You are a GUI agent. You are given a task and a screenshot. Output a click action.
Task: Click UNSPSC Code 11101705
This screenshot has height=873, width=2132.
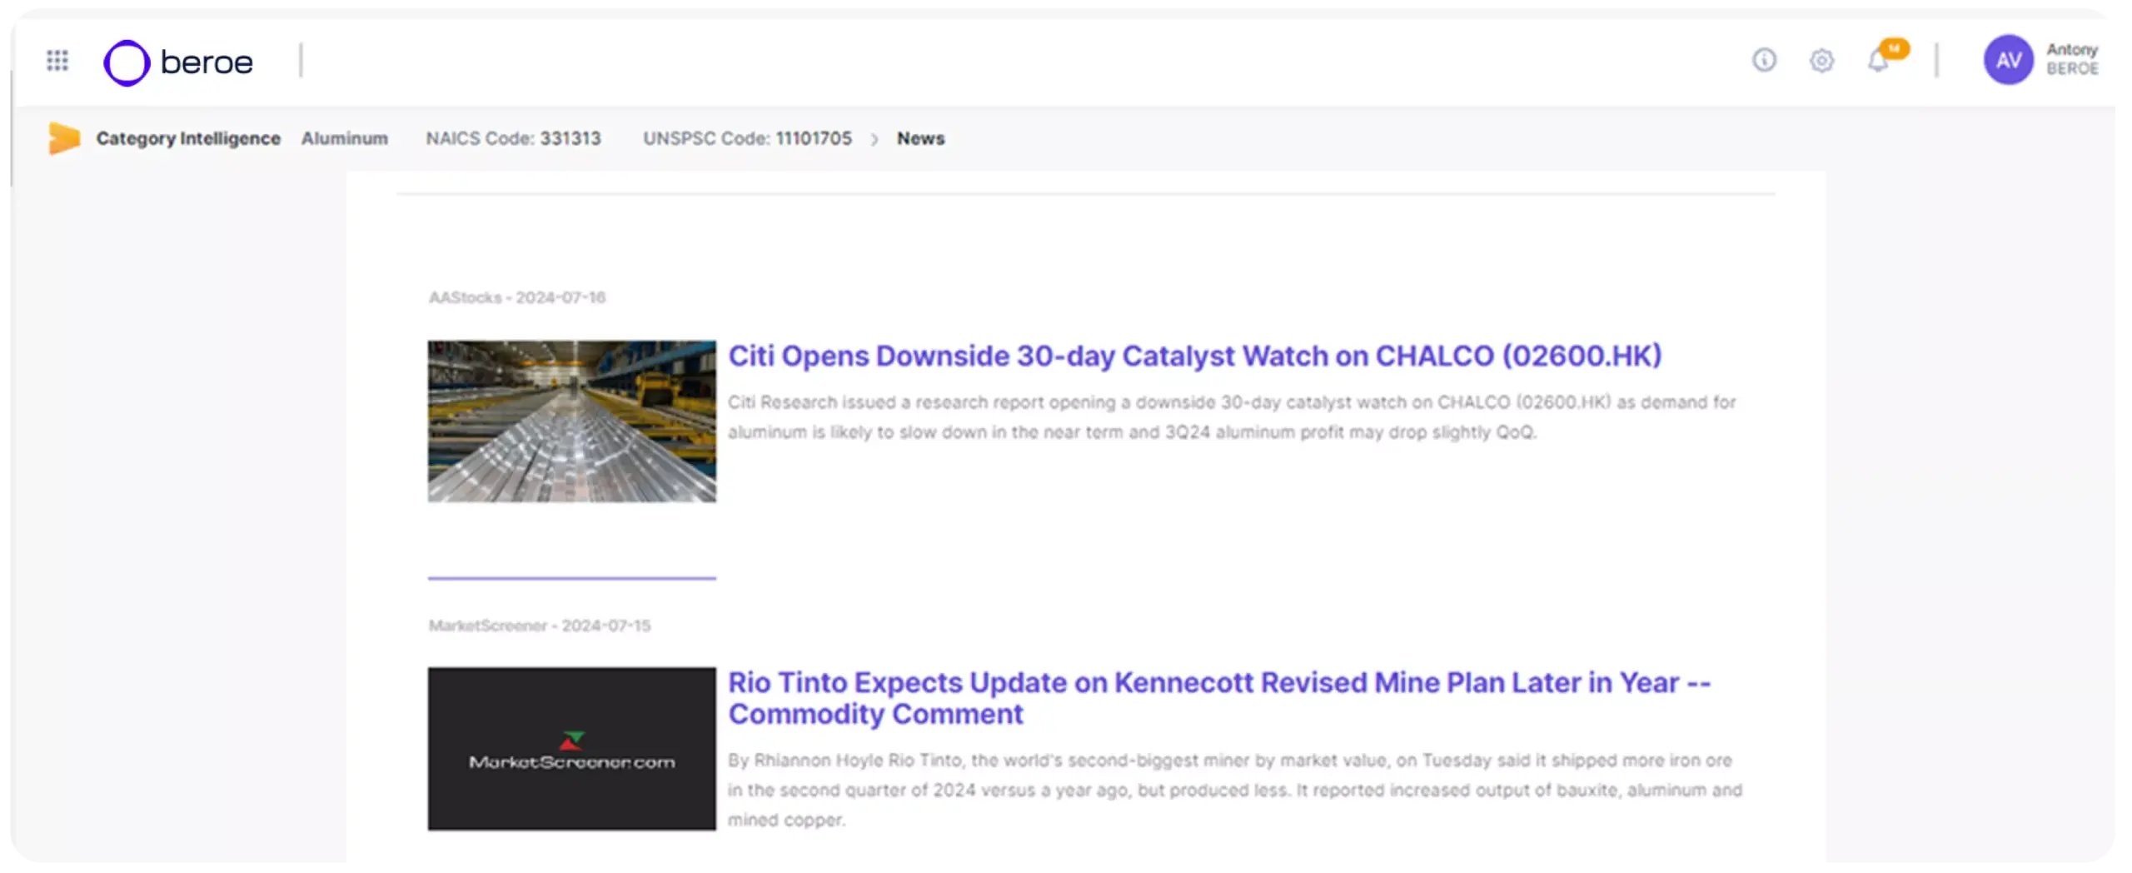tap(747, 138)
